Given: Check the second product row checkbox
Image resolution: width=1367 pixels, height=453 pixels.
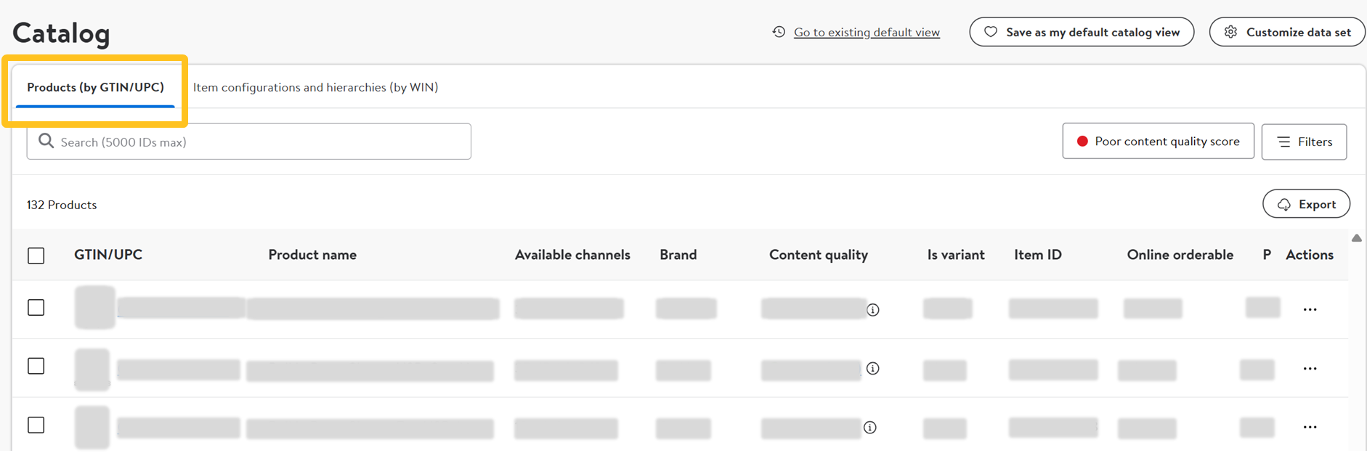Looking at the screenshot, I should click(36, 366).
